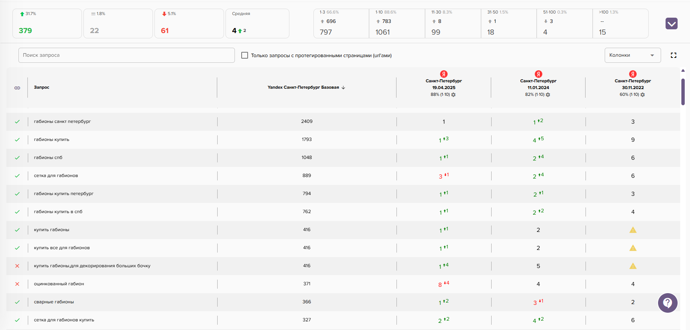The width and height of the screenshot is (690, 330).
Task: Click the Поиск запроса search field
Action: (126, 55)
